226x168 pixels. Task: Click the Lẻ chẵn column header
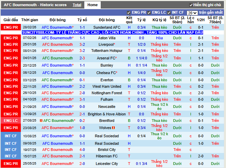click(x=190, y=20)
